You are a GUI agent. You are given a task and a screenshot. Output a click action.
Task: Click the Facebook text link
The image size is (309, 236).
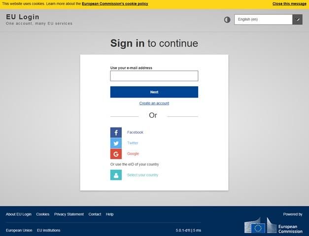point(135,133)
